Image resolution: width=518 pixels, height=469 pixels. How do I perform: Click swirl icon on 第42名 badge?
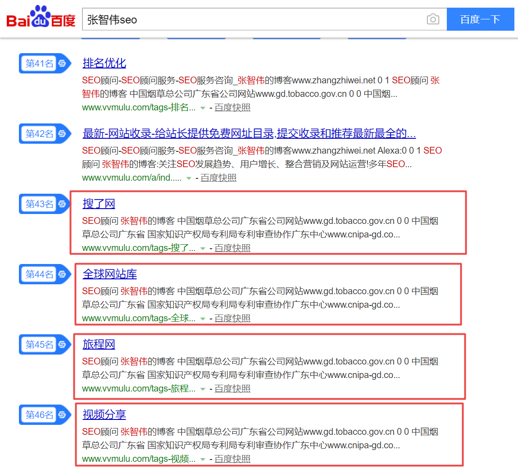tap(62, 133)
